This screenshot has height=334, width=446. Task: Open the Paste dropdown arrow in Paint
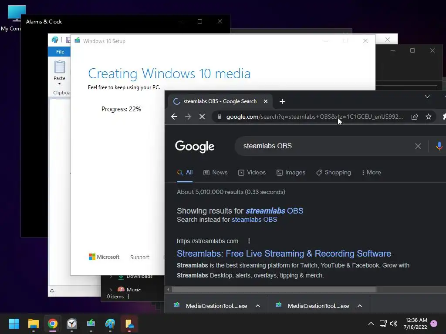(59, 84)
